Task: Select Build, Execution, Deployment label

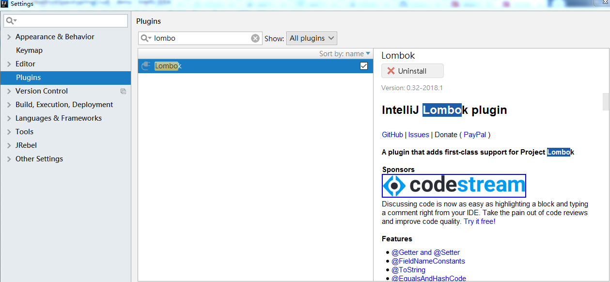Action: coord(64,105)
